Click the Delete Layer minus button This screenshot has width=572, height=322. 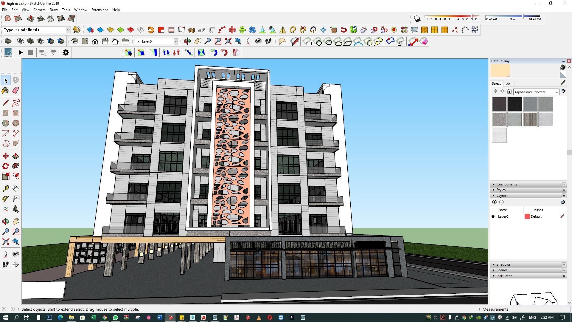pos(501,202)
